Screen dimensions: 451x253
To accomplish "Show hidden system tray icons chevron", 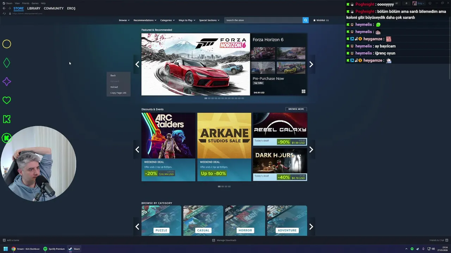I will pos(406,249).
